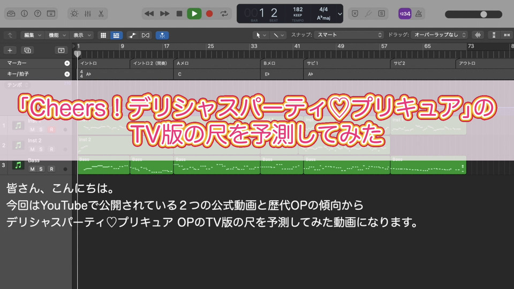Mute the Inst 2 track

pos(32,149)
